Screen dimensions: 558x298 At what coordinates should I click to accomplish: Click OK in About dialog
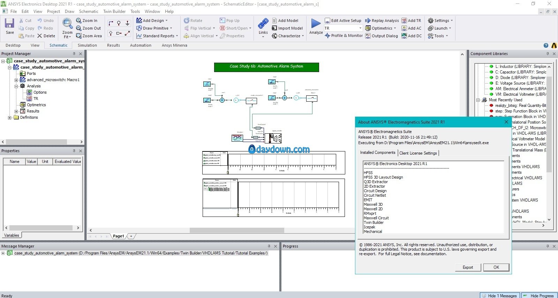coord(496,267)
